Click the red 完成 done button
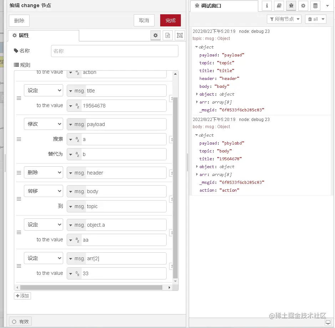The height and width of the screenshot is (328, 335). coord(171,20)
